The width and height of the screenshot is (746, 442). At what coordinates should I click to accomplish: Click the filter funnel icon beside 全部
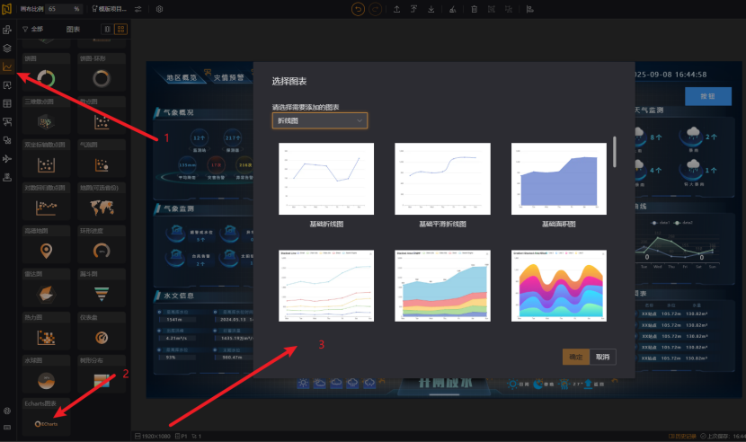(x=25, y=29)
